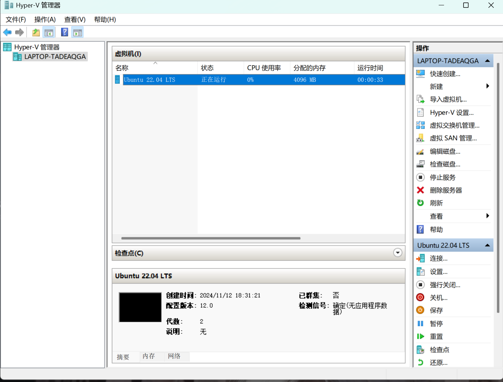Screen dimensions: 503x382
Task: Click the 检查磁盘 icon
Action: point(420,164)
